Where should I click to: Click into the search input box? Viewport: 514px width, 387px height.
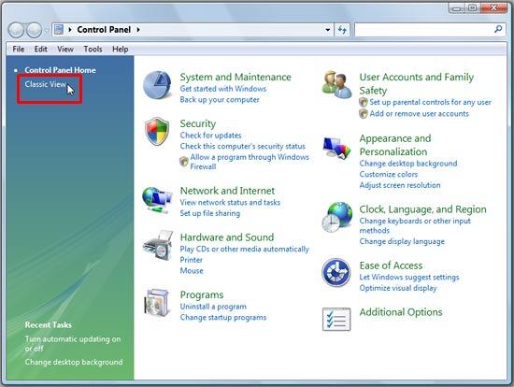(423, 30)
